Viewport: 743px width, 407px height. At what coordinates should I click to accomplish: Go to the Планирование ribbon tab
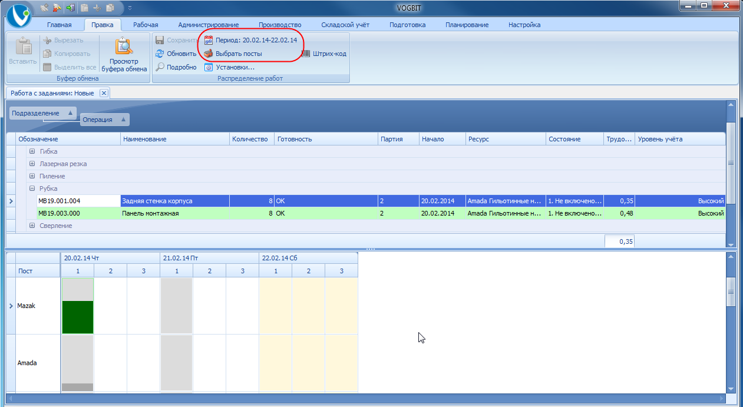[467, 25]
